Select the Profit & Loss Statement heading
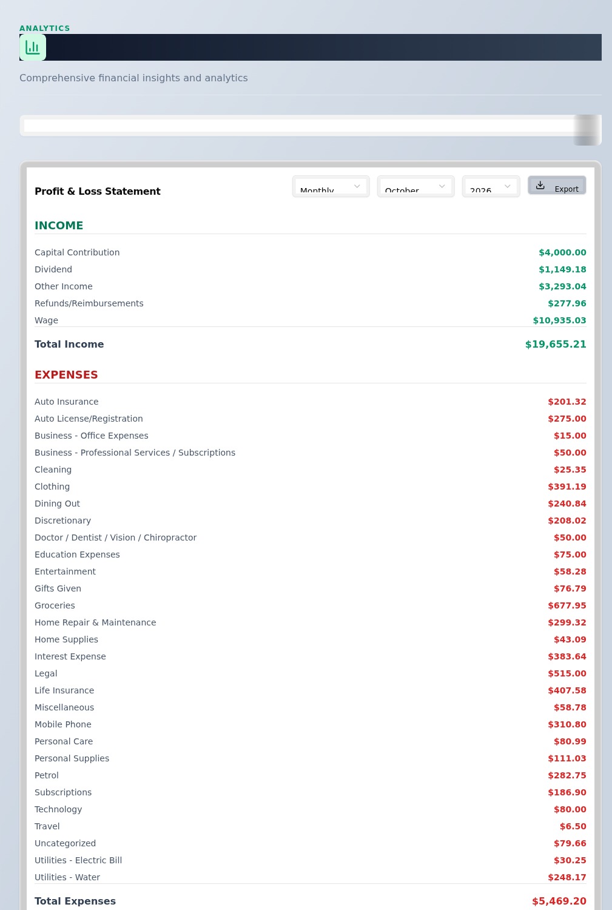This screenshot has height=910, width=612. 98,191
